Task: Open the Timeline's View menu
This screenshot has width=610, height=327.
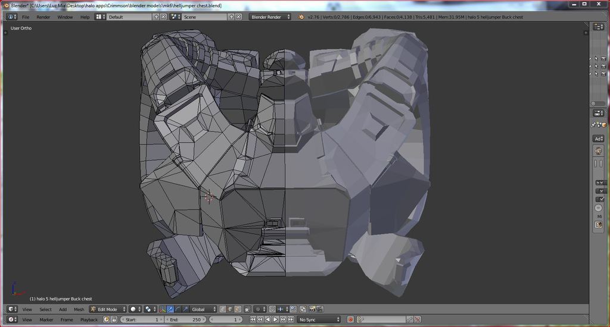Action: (x=27, y=320)
